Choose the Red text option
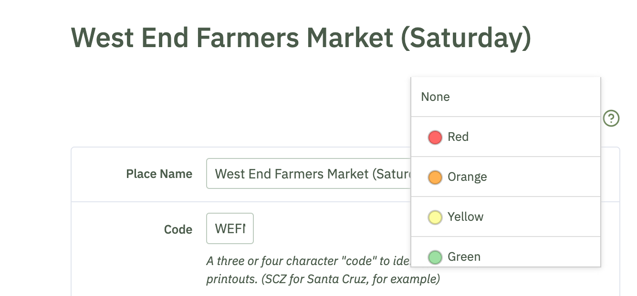This screenshot has width=637, height=296. [458, 137]
